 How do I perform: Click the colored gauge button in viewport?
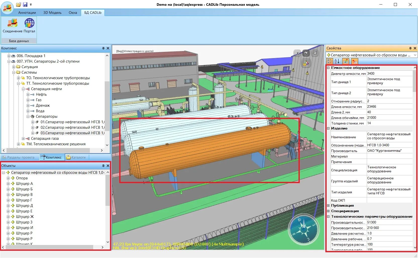point(306,63)
